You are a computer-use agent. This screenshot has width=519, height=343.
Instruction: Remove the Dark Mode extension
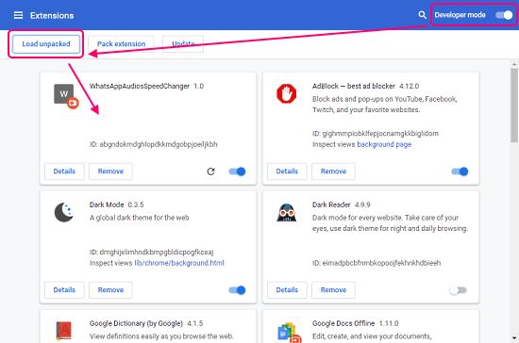click(x=110, y=290)
